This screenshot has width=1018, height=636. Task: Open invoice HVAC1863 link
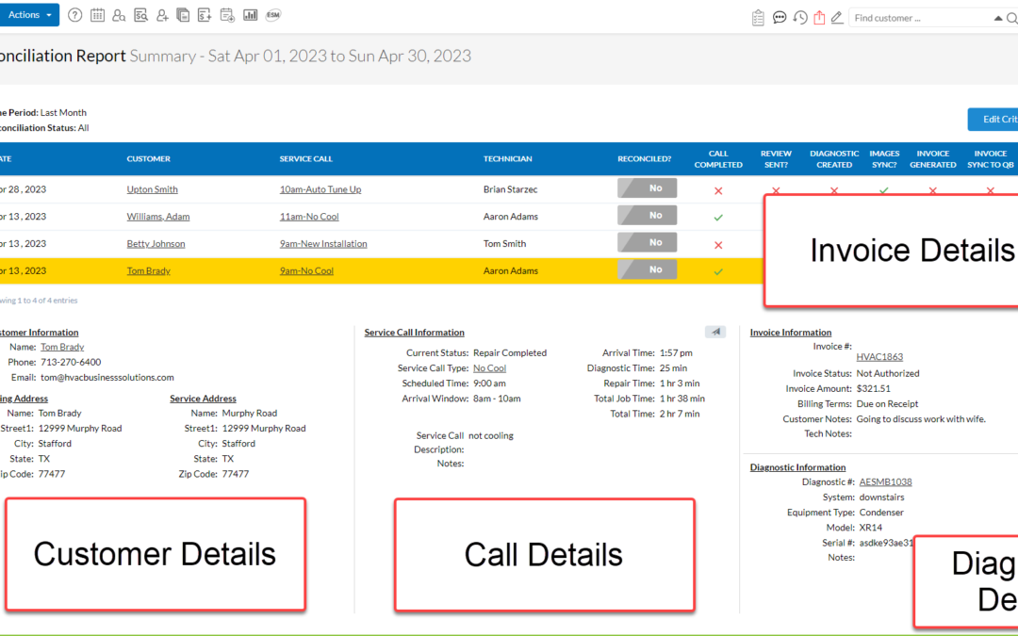point(879,357)
